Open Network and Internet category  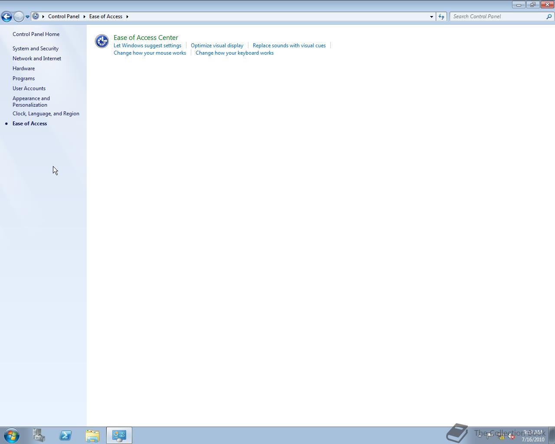coord(37,59)
